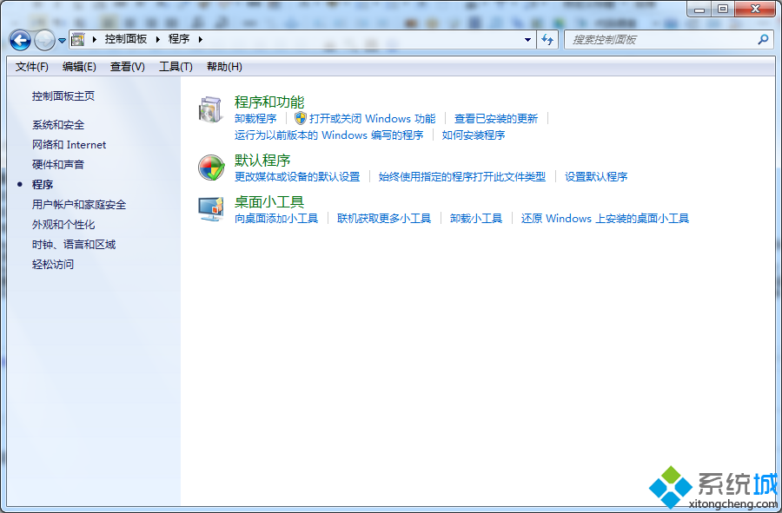Close the Control Panel window
The width and height of the screenshot is (782, 513).
(756, 9)
